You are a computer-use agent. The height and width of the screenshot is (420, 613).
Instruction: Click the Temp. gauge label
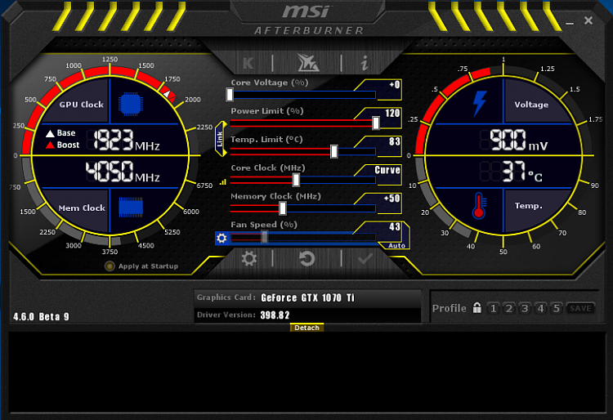tap(529, 206)
